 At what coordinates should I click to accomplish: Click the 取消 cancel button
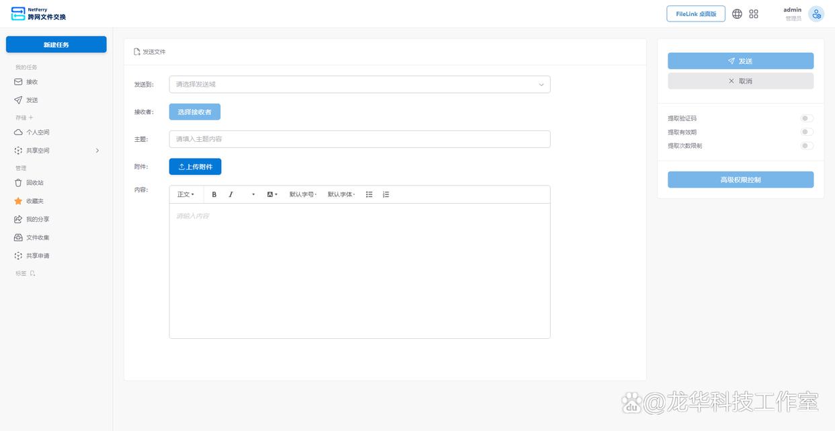click(740, 81)
